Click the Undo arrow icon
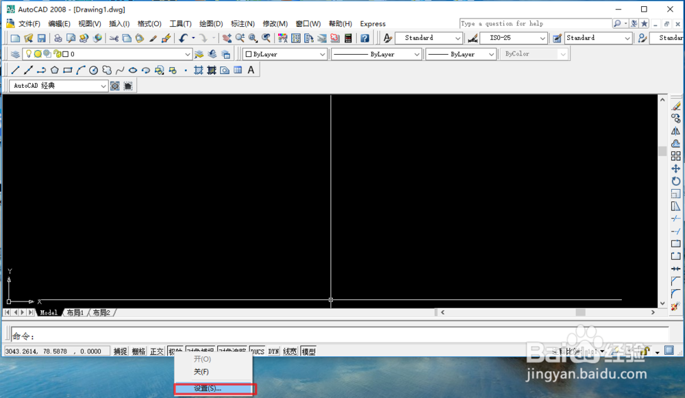 coord(184,38)
